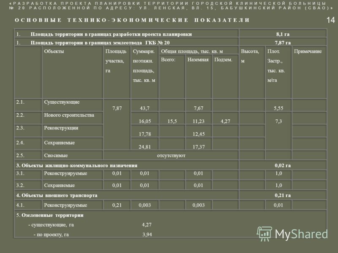
Task: Click section '3. Объекты жилищно-коммунального назначения'
Action: pos(77,166)
